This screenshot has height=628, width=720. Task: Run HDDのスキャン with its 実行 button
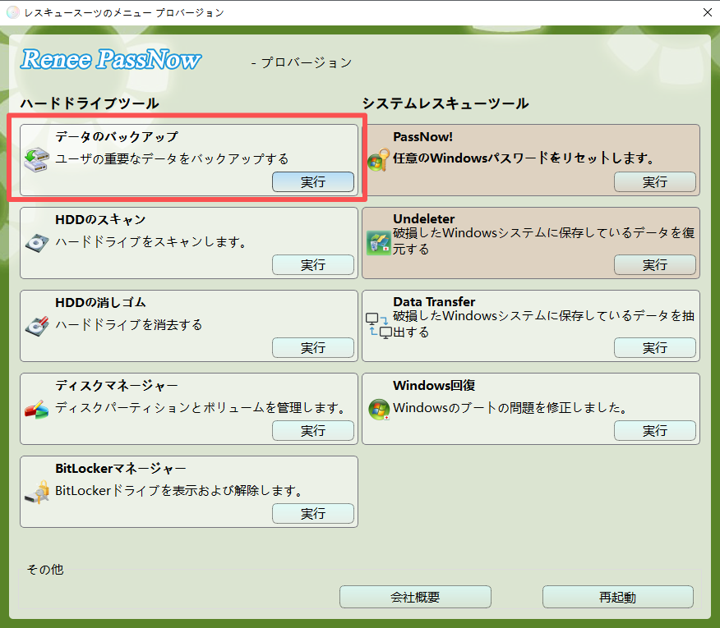tap(313, 264)
